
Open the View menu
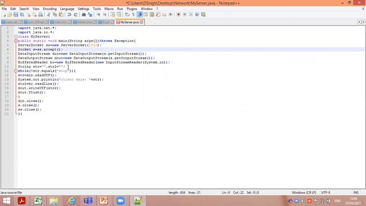coord(35,9)
